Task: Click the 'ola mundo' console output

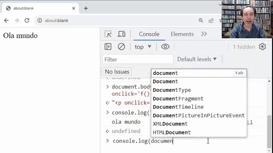Action: coord(126,122)
